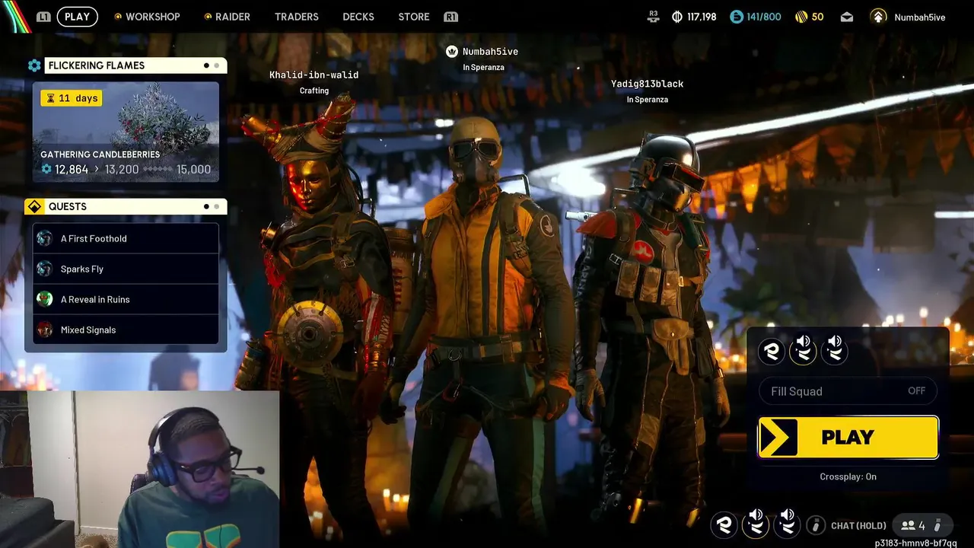
Task: Open the Numbah5ive profile name in top bar
Action: [x=920, y=17]
